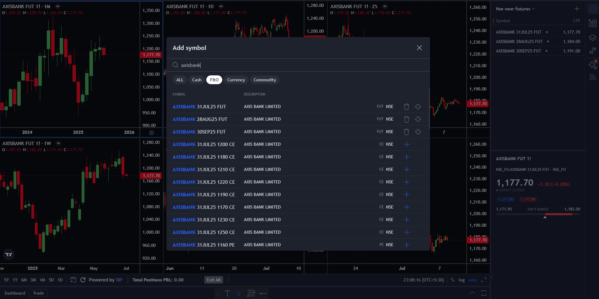Select AXISBANK 28AUG25 FUT in watchlist

click(538, 41)
